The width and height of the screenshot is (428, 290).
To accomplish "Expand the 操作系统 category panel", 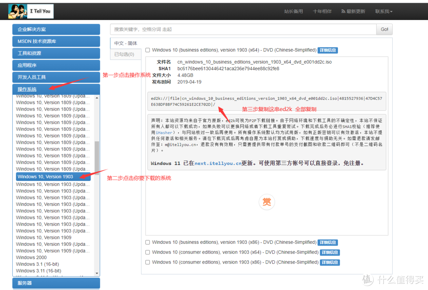I will (56, 89).
